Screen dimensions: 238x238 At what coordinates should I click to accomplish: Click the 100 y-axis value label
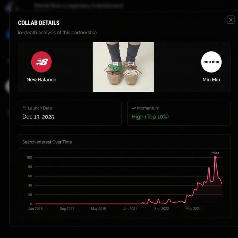click(29, 158)
